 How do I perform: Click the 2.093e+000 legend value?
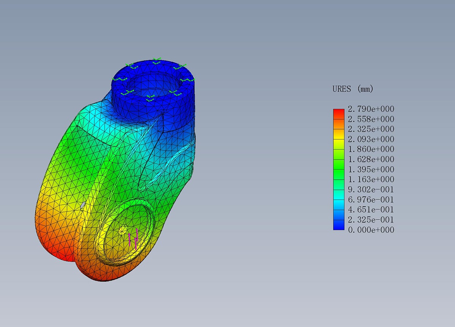click(x=371, y=139)
